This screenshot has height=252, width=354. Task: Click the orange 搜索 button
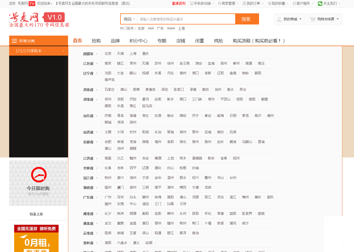point(247,19)
